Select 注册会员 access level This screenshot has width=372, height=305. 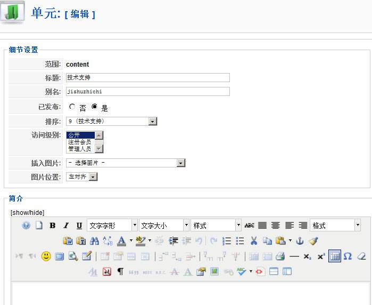[x=80, y=142]
